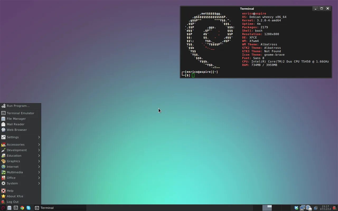Open Skype from the panel launcher

pyautogui.click(x=29, y=208)
